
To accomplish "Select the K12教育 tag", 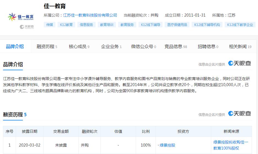I will click(66, 25).
